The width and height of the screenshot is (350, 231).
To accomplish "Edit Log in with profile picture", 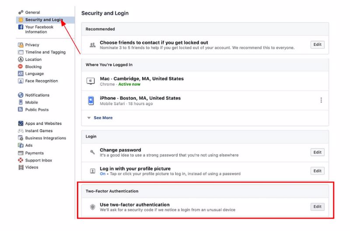I will pyautogui.click(x=318, y=171).
